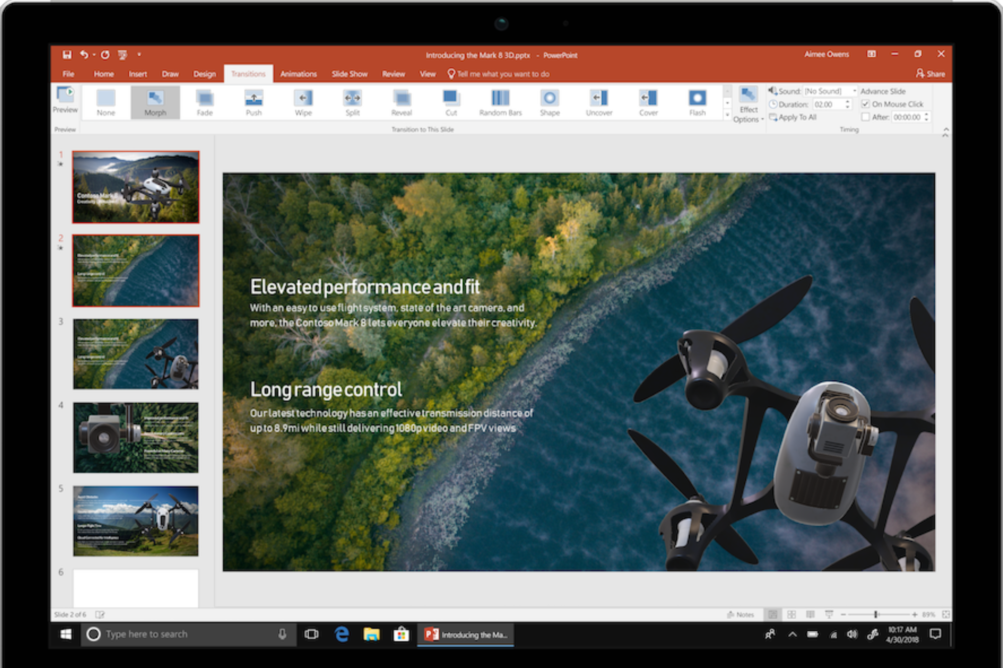Screen dimensions: 1003x668
Task: Enable the After checkbox
Action: [865, 117]
